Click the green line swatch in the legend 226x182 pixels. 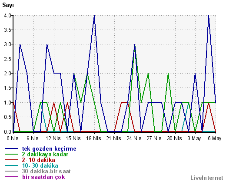(x=12, y=154)
